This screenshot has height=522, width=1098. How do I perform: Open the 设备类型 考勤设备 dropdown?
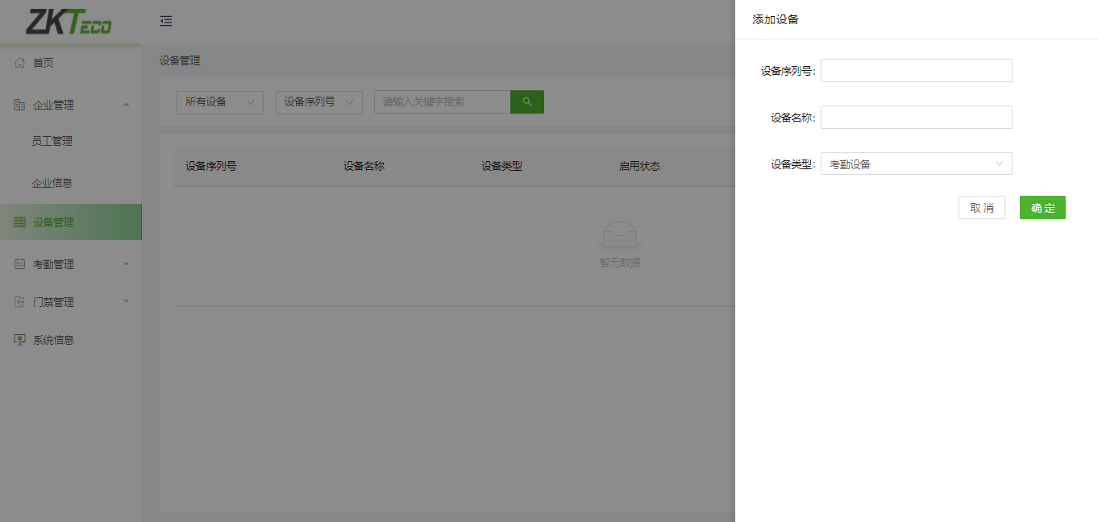(916, 164)
